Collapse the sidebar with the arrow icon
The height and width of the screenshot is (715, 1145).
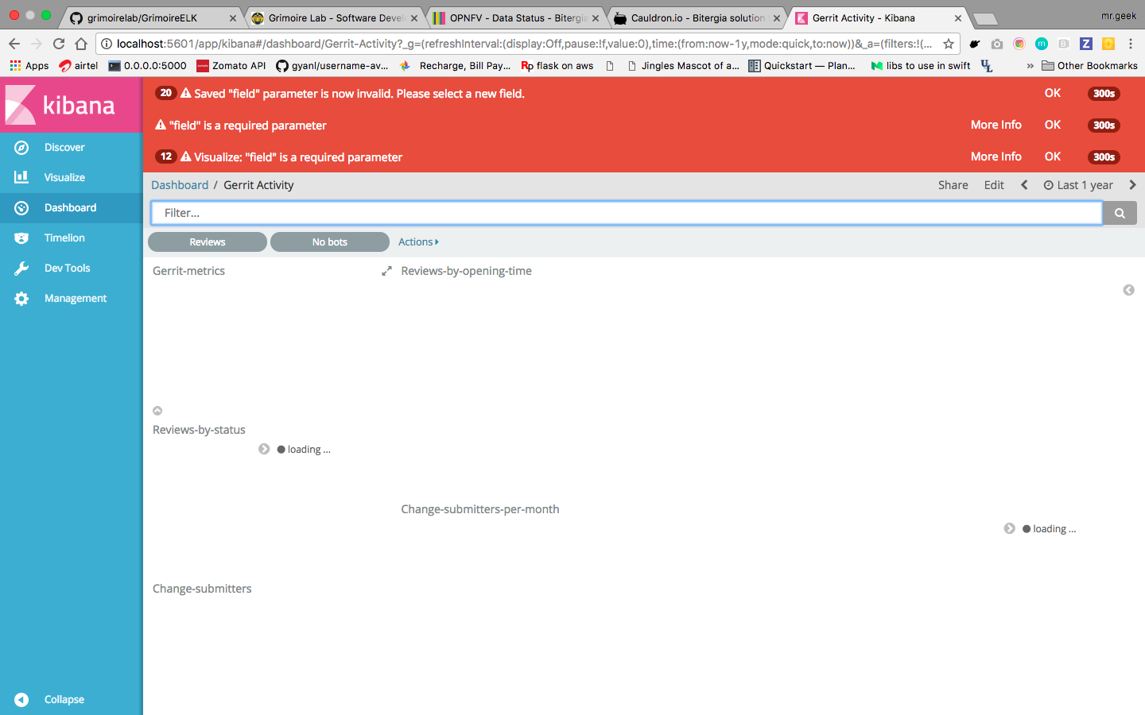[x=21, y=700]
